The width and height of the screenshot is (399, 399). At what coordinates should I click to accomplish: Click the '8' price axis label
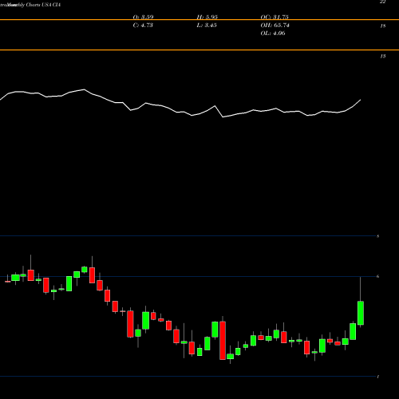[378, 236]
